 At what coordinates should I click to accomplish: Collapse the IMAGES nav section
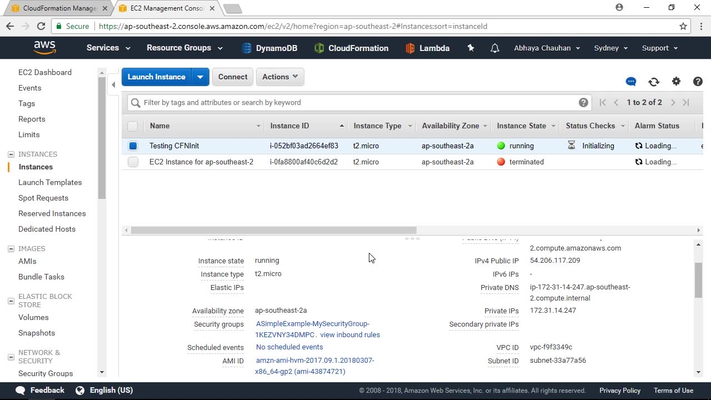[11, 249]
